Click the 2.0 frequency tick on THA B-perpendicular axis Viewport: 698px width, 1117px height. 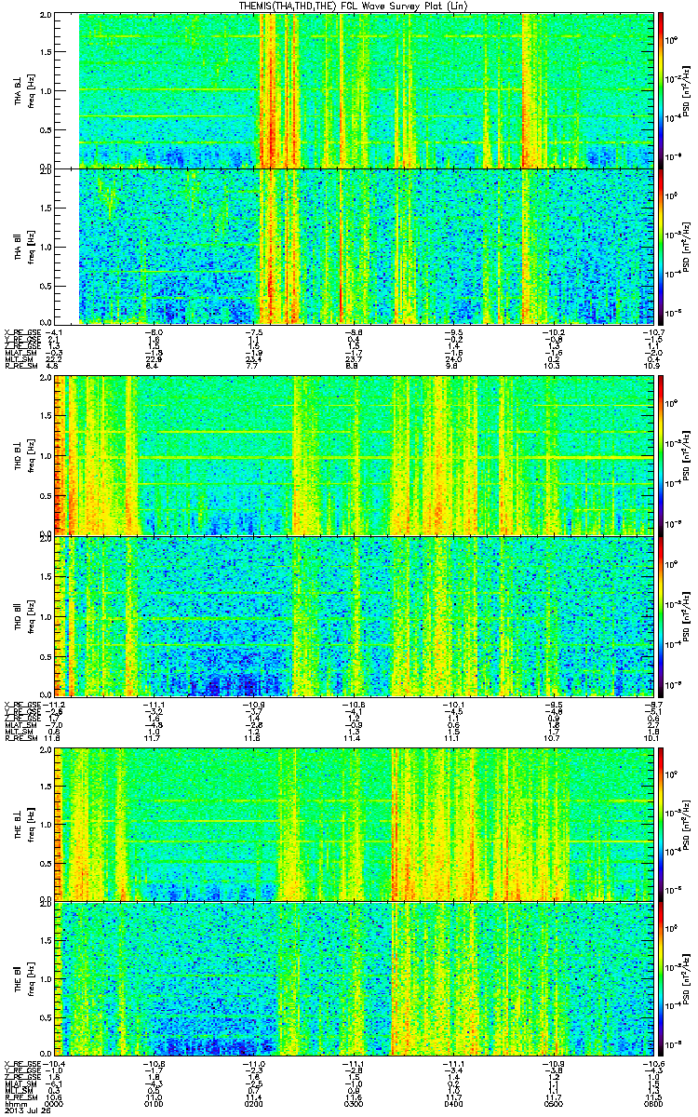47,17
